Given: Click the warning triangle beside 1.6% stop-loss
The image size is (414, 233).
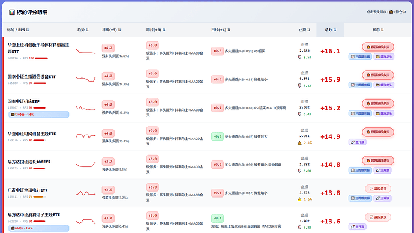Looking at the screenshot, I should point(299,199).
